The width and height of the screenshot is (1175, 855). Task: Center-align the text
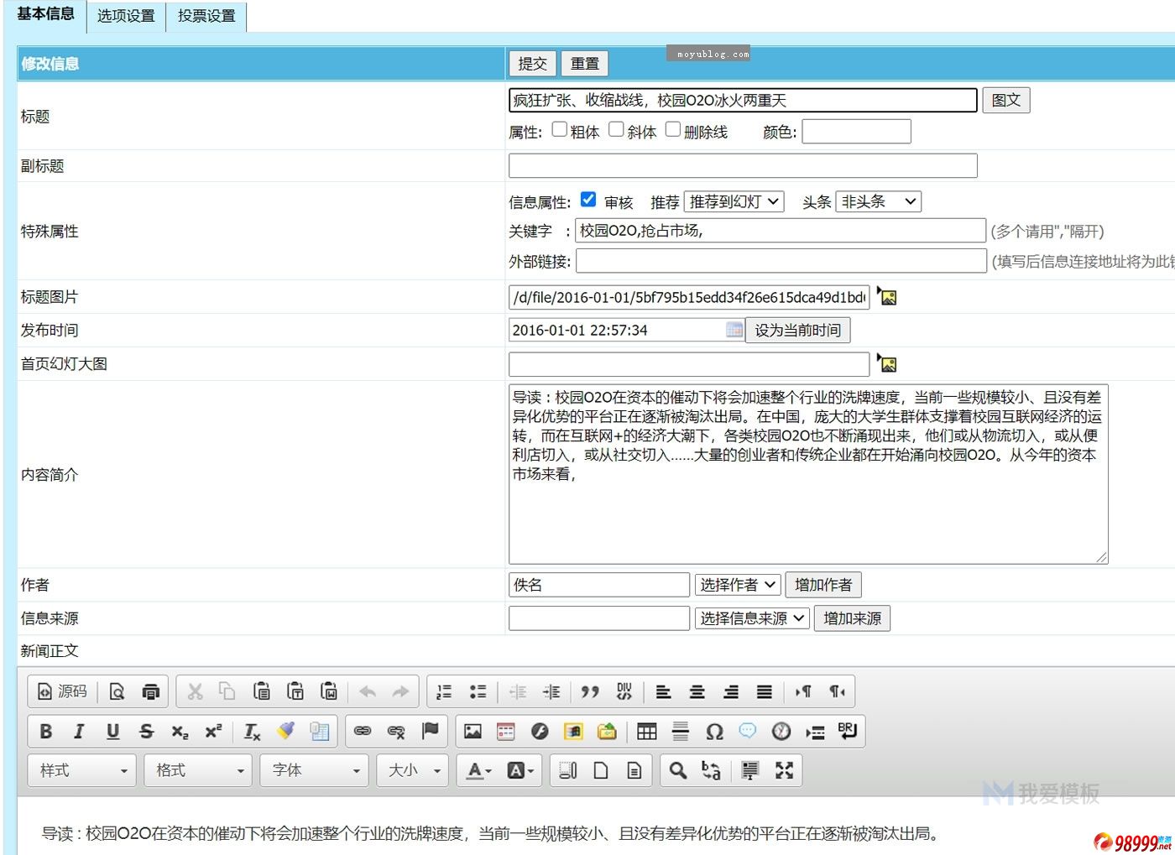[x=697, y=691]
